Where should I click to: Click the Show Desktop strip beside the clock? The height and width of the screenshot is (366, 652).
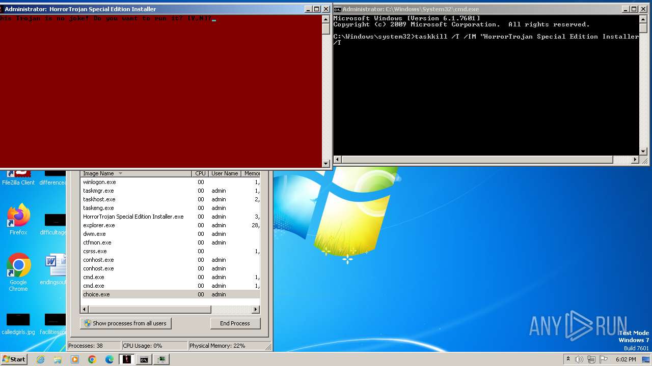tap(646, 359)
